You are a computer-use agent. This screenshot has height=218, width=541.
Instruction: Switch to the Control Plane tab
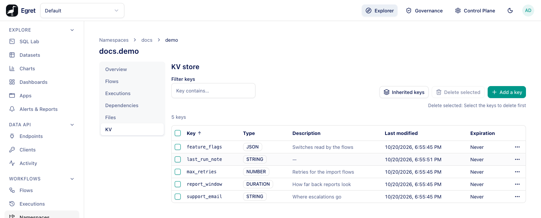tap(475, 11)
